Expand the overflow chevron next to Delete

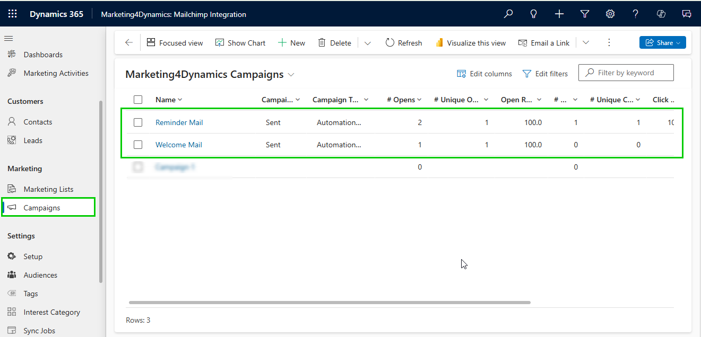coord(367,42)
